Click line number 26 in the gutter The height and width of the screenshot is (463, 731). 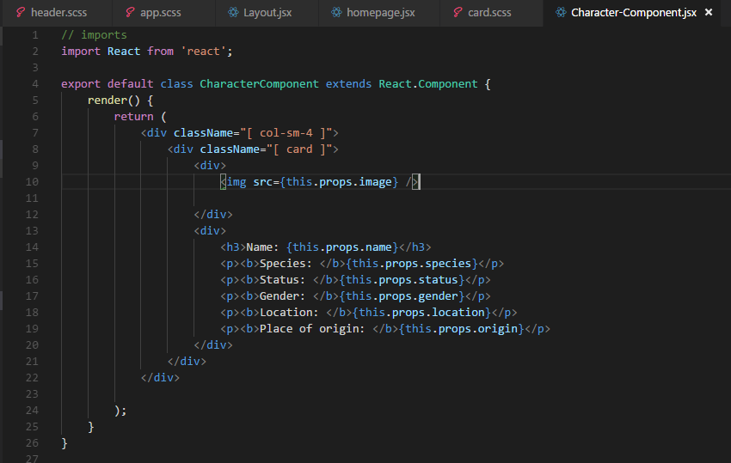(x=32, y=443)
